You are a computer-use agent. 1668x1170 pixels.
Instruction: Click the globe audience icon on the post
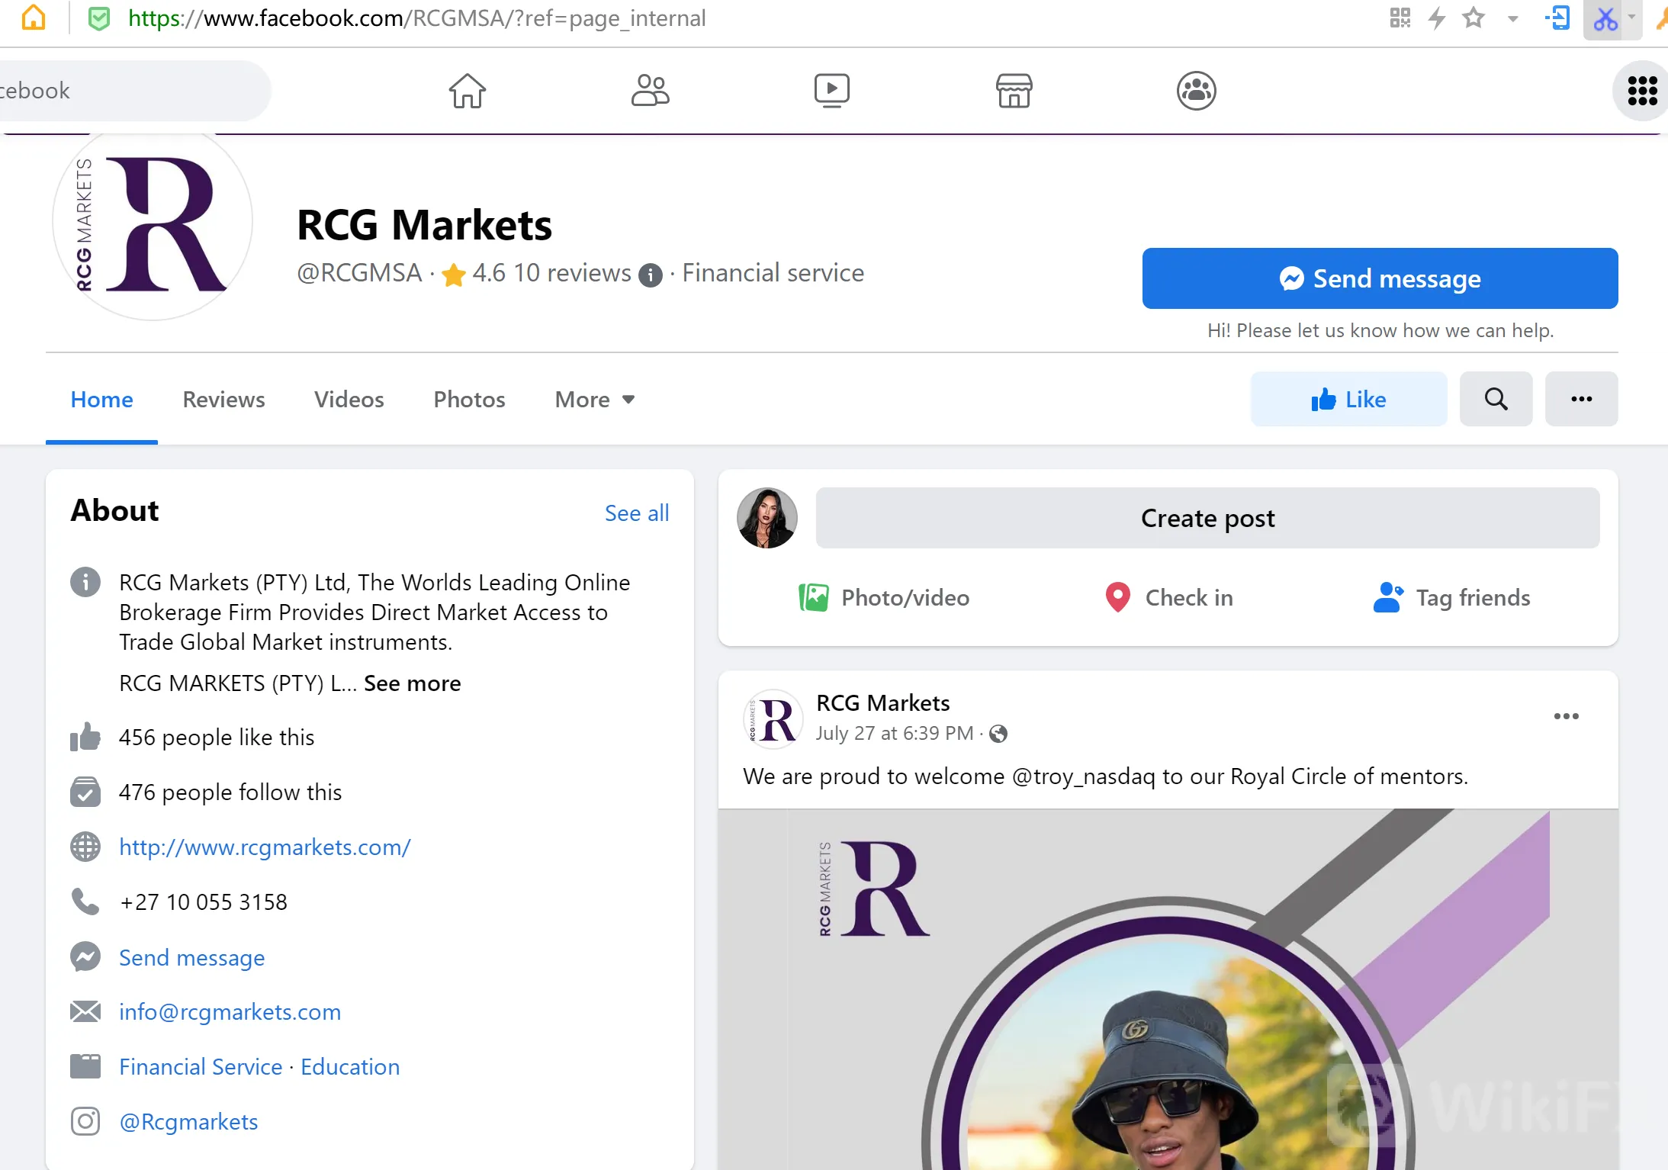click(x=998, y=734)
